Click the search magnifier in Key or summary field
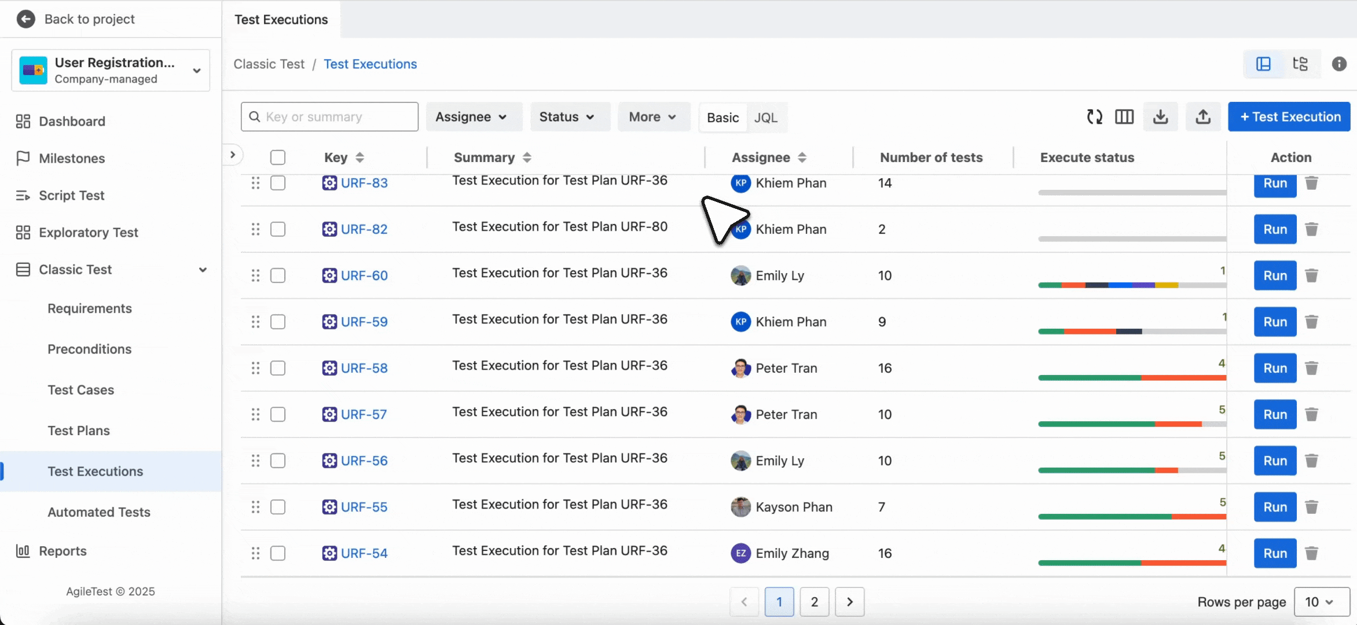Screen dimensions: 1357x625 (255, 116)
